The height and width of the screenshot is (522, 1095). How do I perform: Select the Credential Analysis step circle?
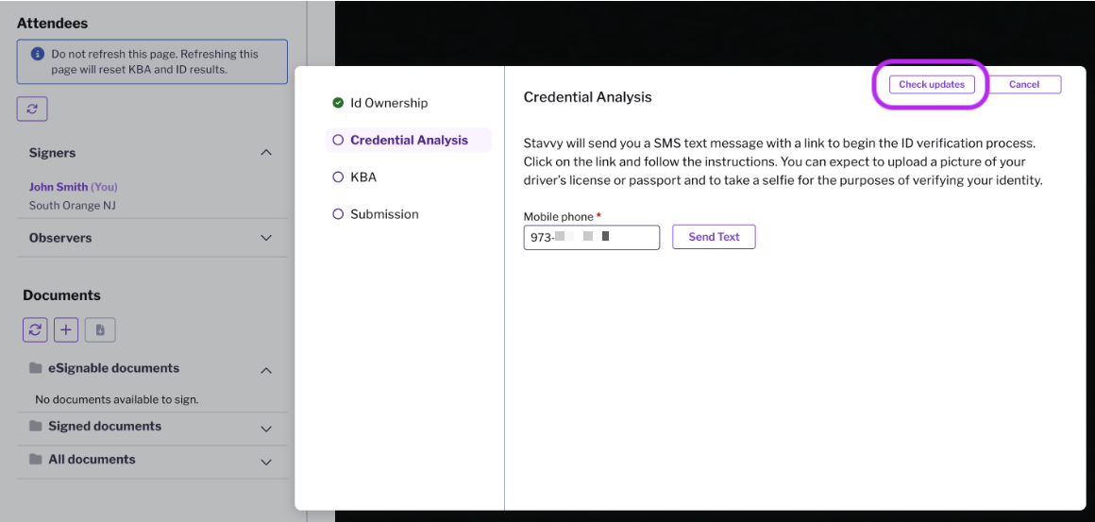[x=338, y=141]
